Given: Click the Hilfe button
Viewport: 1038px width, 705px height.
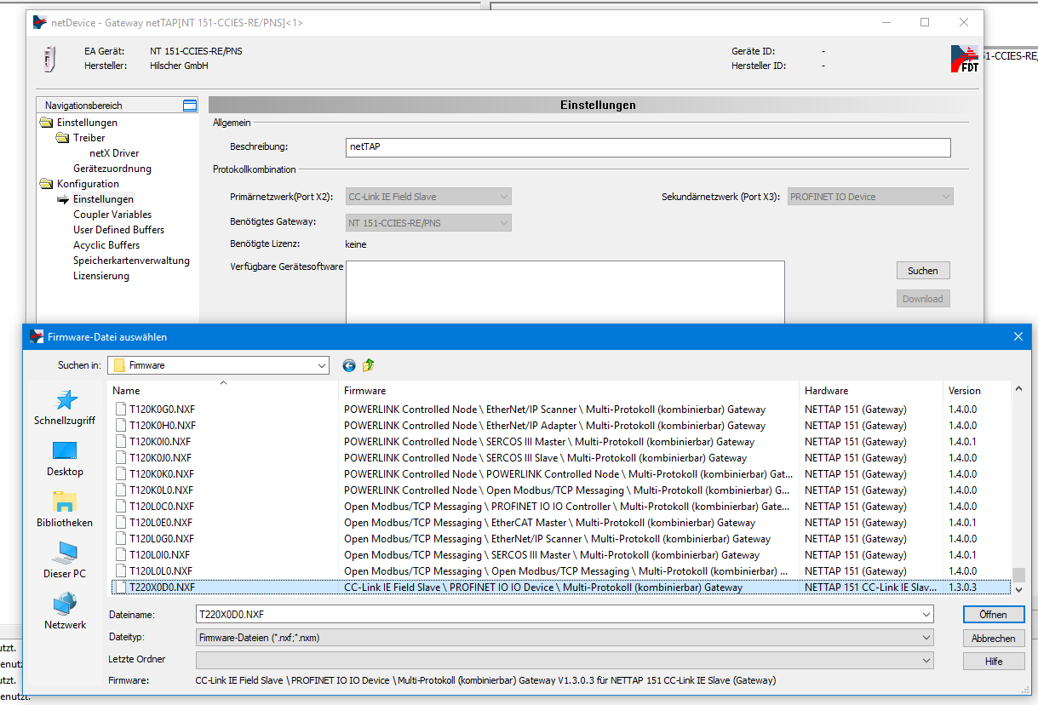Looking at the screenshot, I should [993, 662].
